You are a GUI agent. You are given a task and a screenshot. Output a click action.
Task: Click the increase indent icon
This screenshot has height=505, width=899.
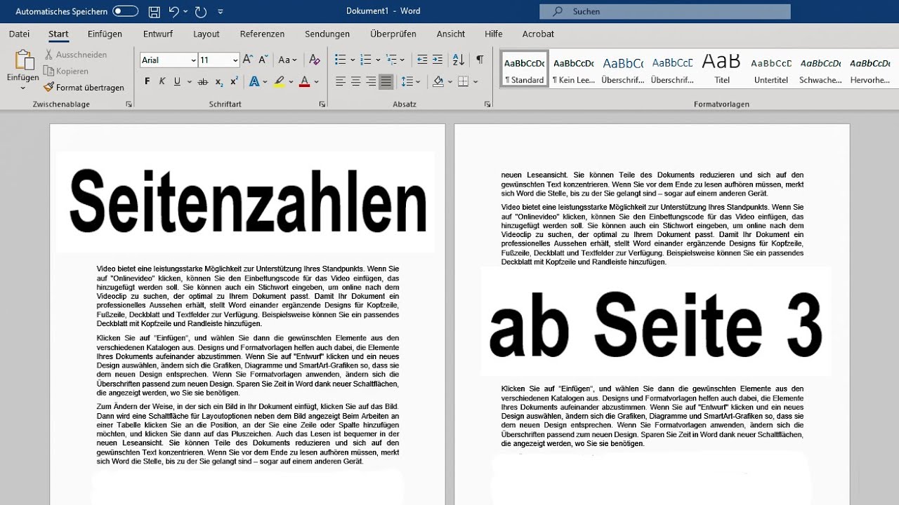tap(438, 60)
